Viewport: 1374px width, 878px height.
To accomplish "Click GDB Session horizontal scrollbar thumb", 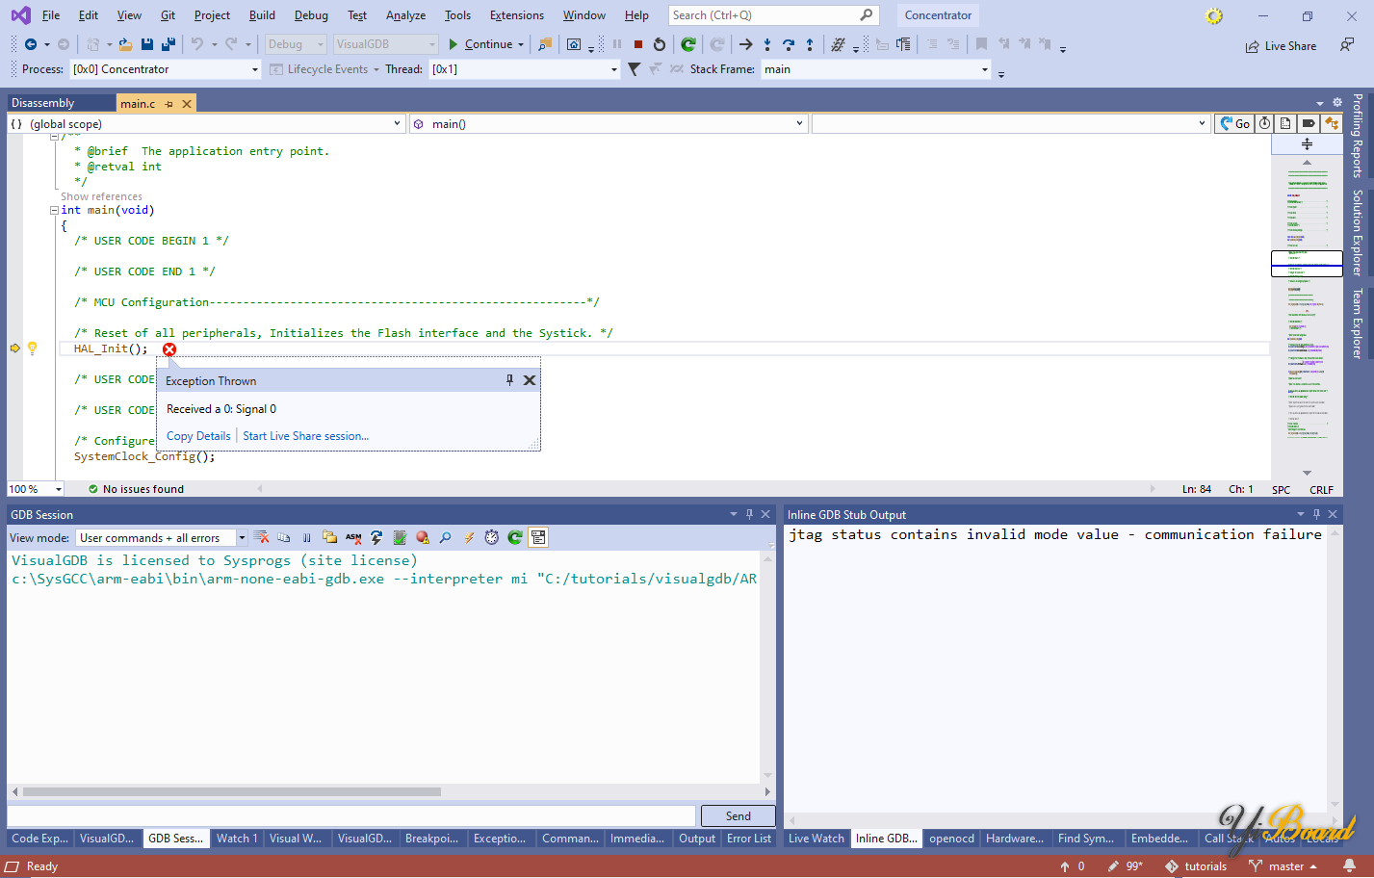I will tap(231, 792).
